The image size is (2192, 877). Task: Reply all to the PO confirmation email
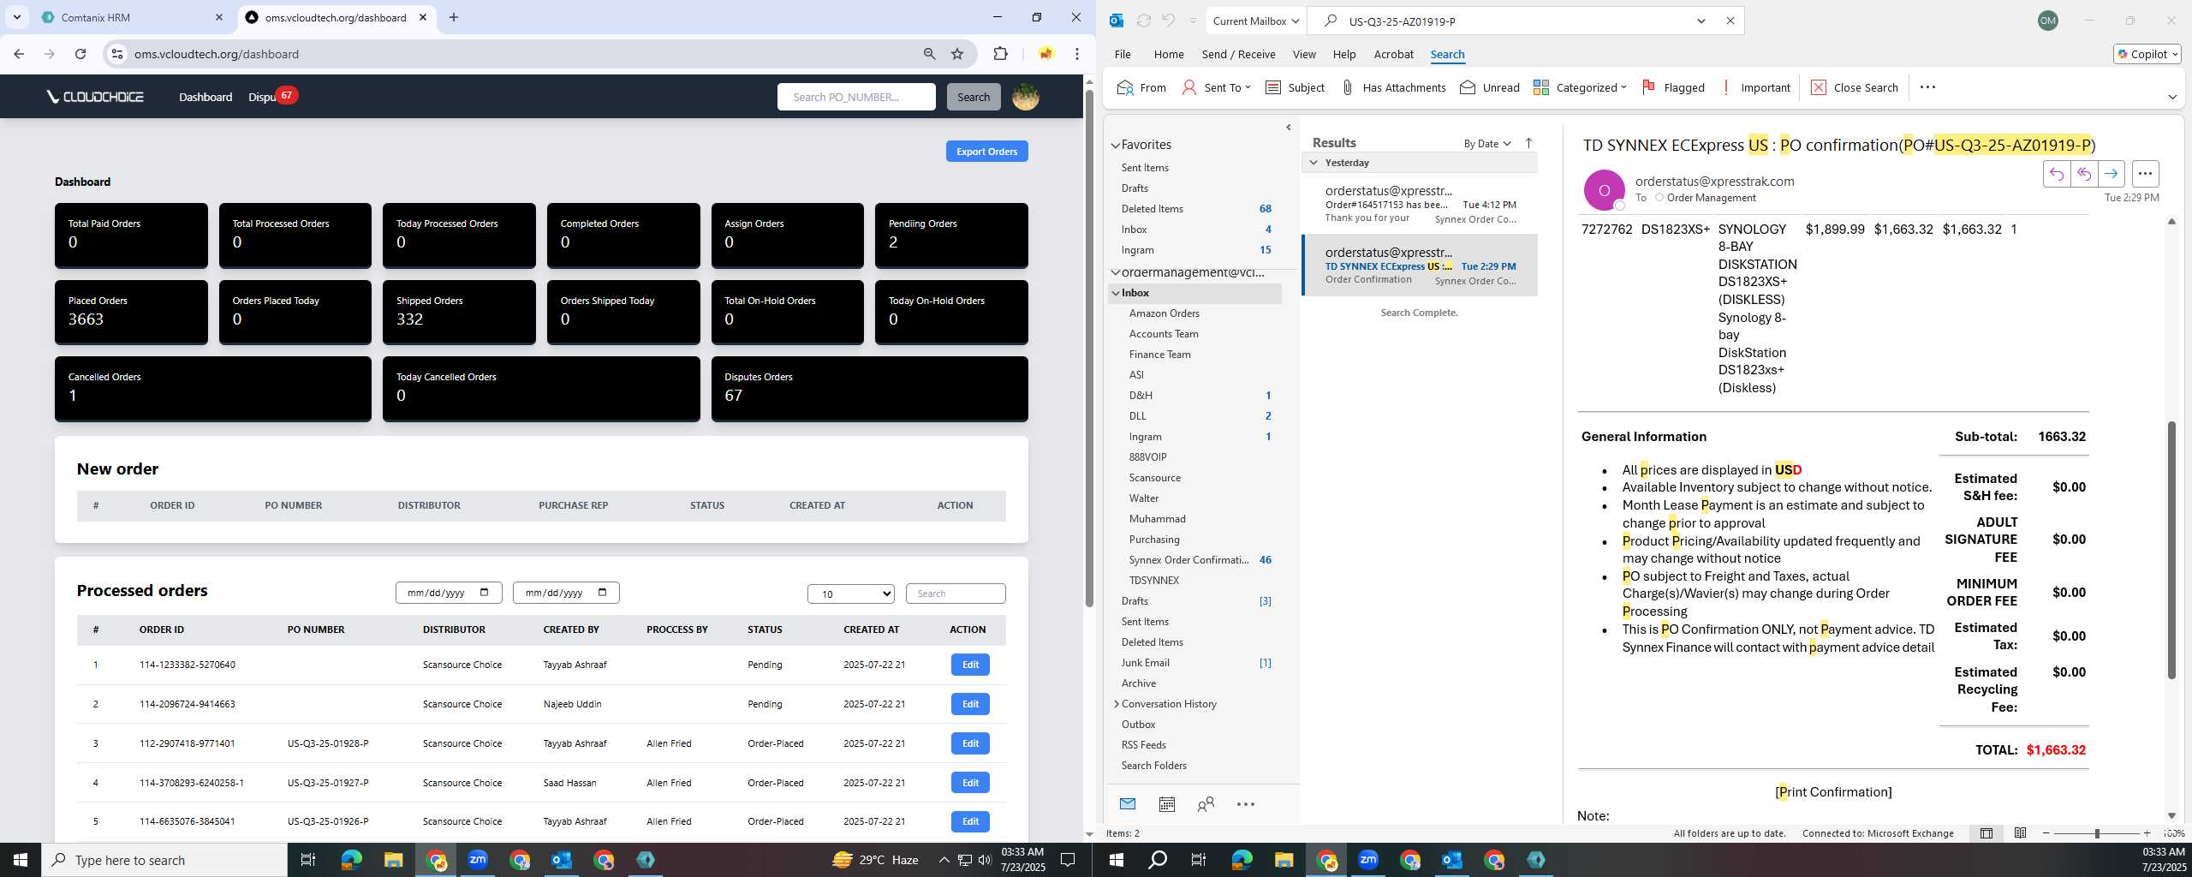[2083, 174]
